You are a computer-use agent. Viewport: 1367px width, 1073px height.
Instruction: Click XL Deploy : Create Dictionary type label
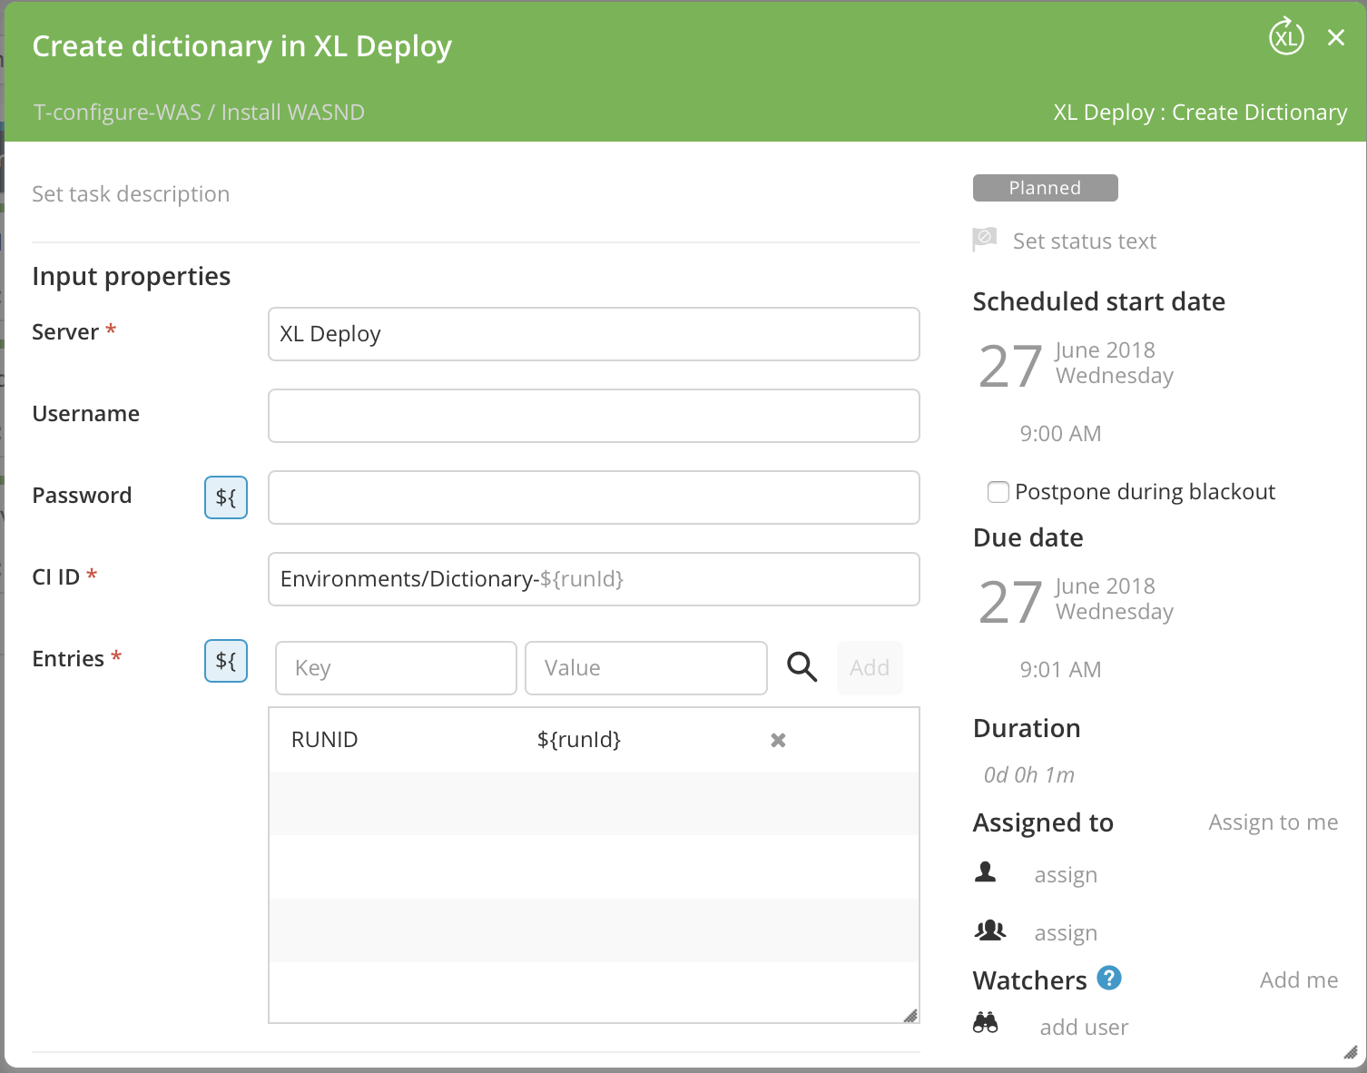point(1200,113)
